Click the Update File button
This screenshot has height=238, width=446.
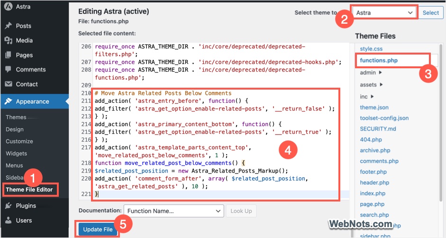point(98,229)
